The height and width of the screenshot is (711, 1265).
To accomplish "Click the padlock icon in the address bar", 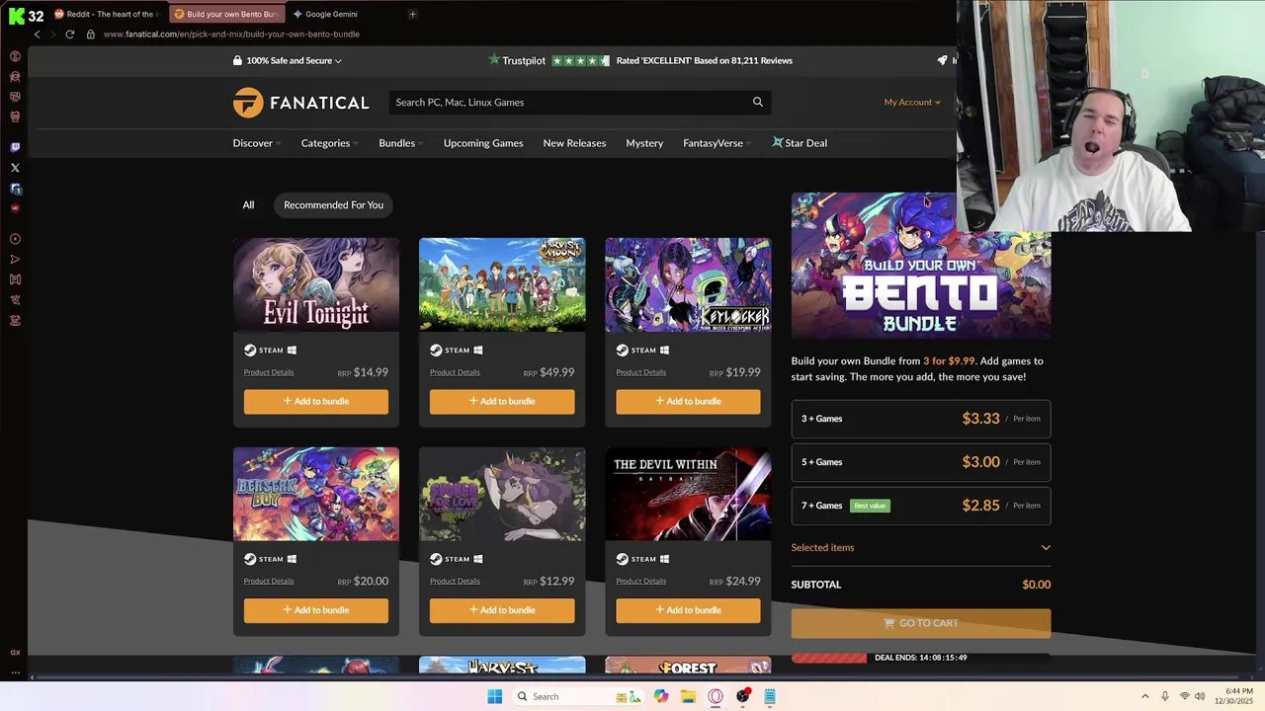I will point(90,34).
